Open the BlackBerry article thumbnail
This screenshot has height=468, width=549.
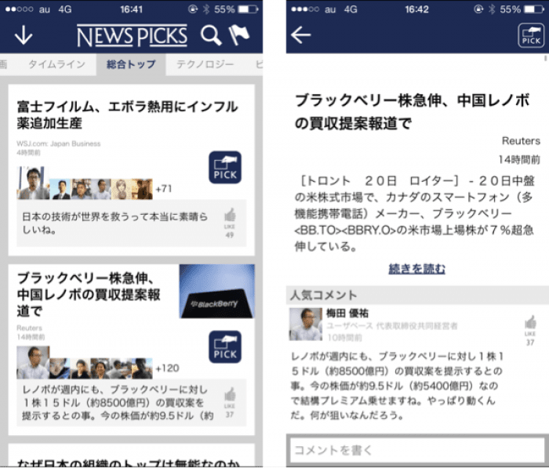(217, 292)
